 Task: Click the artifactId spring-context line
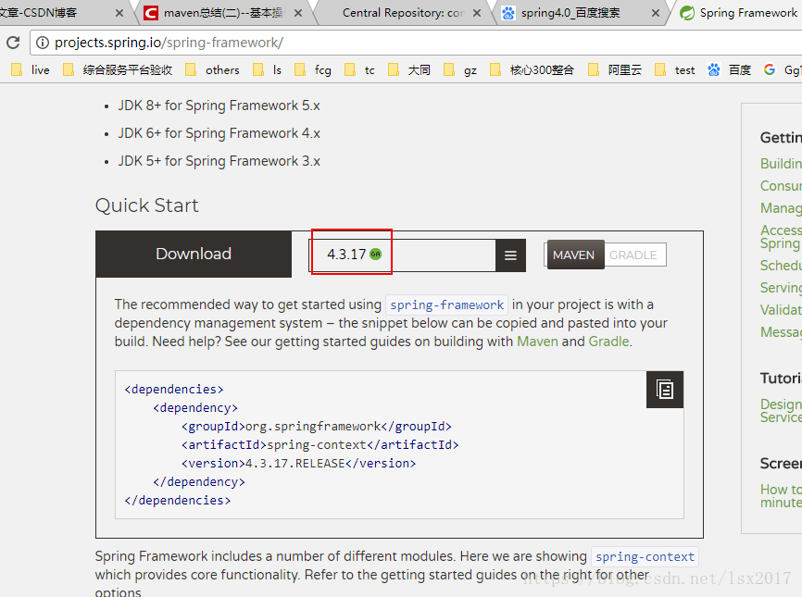coord(320,444)
